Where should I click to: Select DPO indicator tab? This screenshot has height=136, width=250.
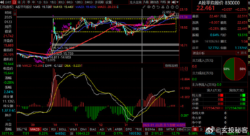click(129, 130)
